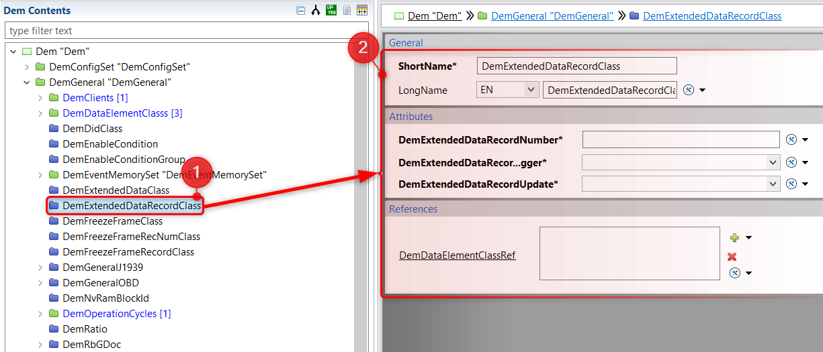Click blue circle icon in DemExtendedDataRecor...gger row
Viewport: 823px width, 352px height.
click(791, 162)
